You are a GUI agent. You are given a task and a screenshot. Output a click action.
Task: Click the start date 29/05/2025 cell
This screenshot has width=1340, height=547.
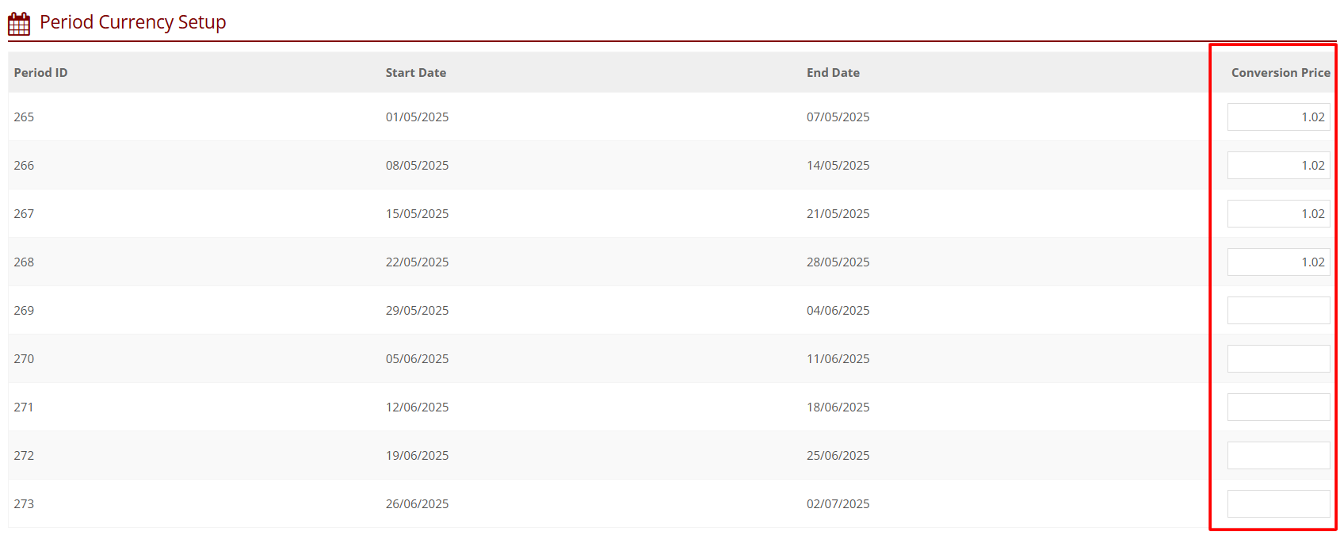417,311
